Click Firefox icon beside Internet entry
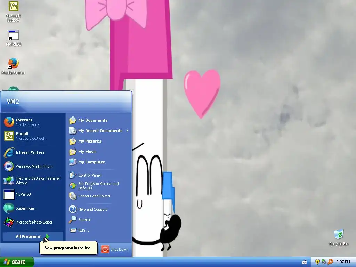 [x=9, y=122]
